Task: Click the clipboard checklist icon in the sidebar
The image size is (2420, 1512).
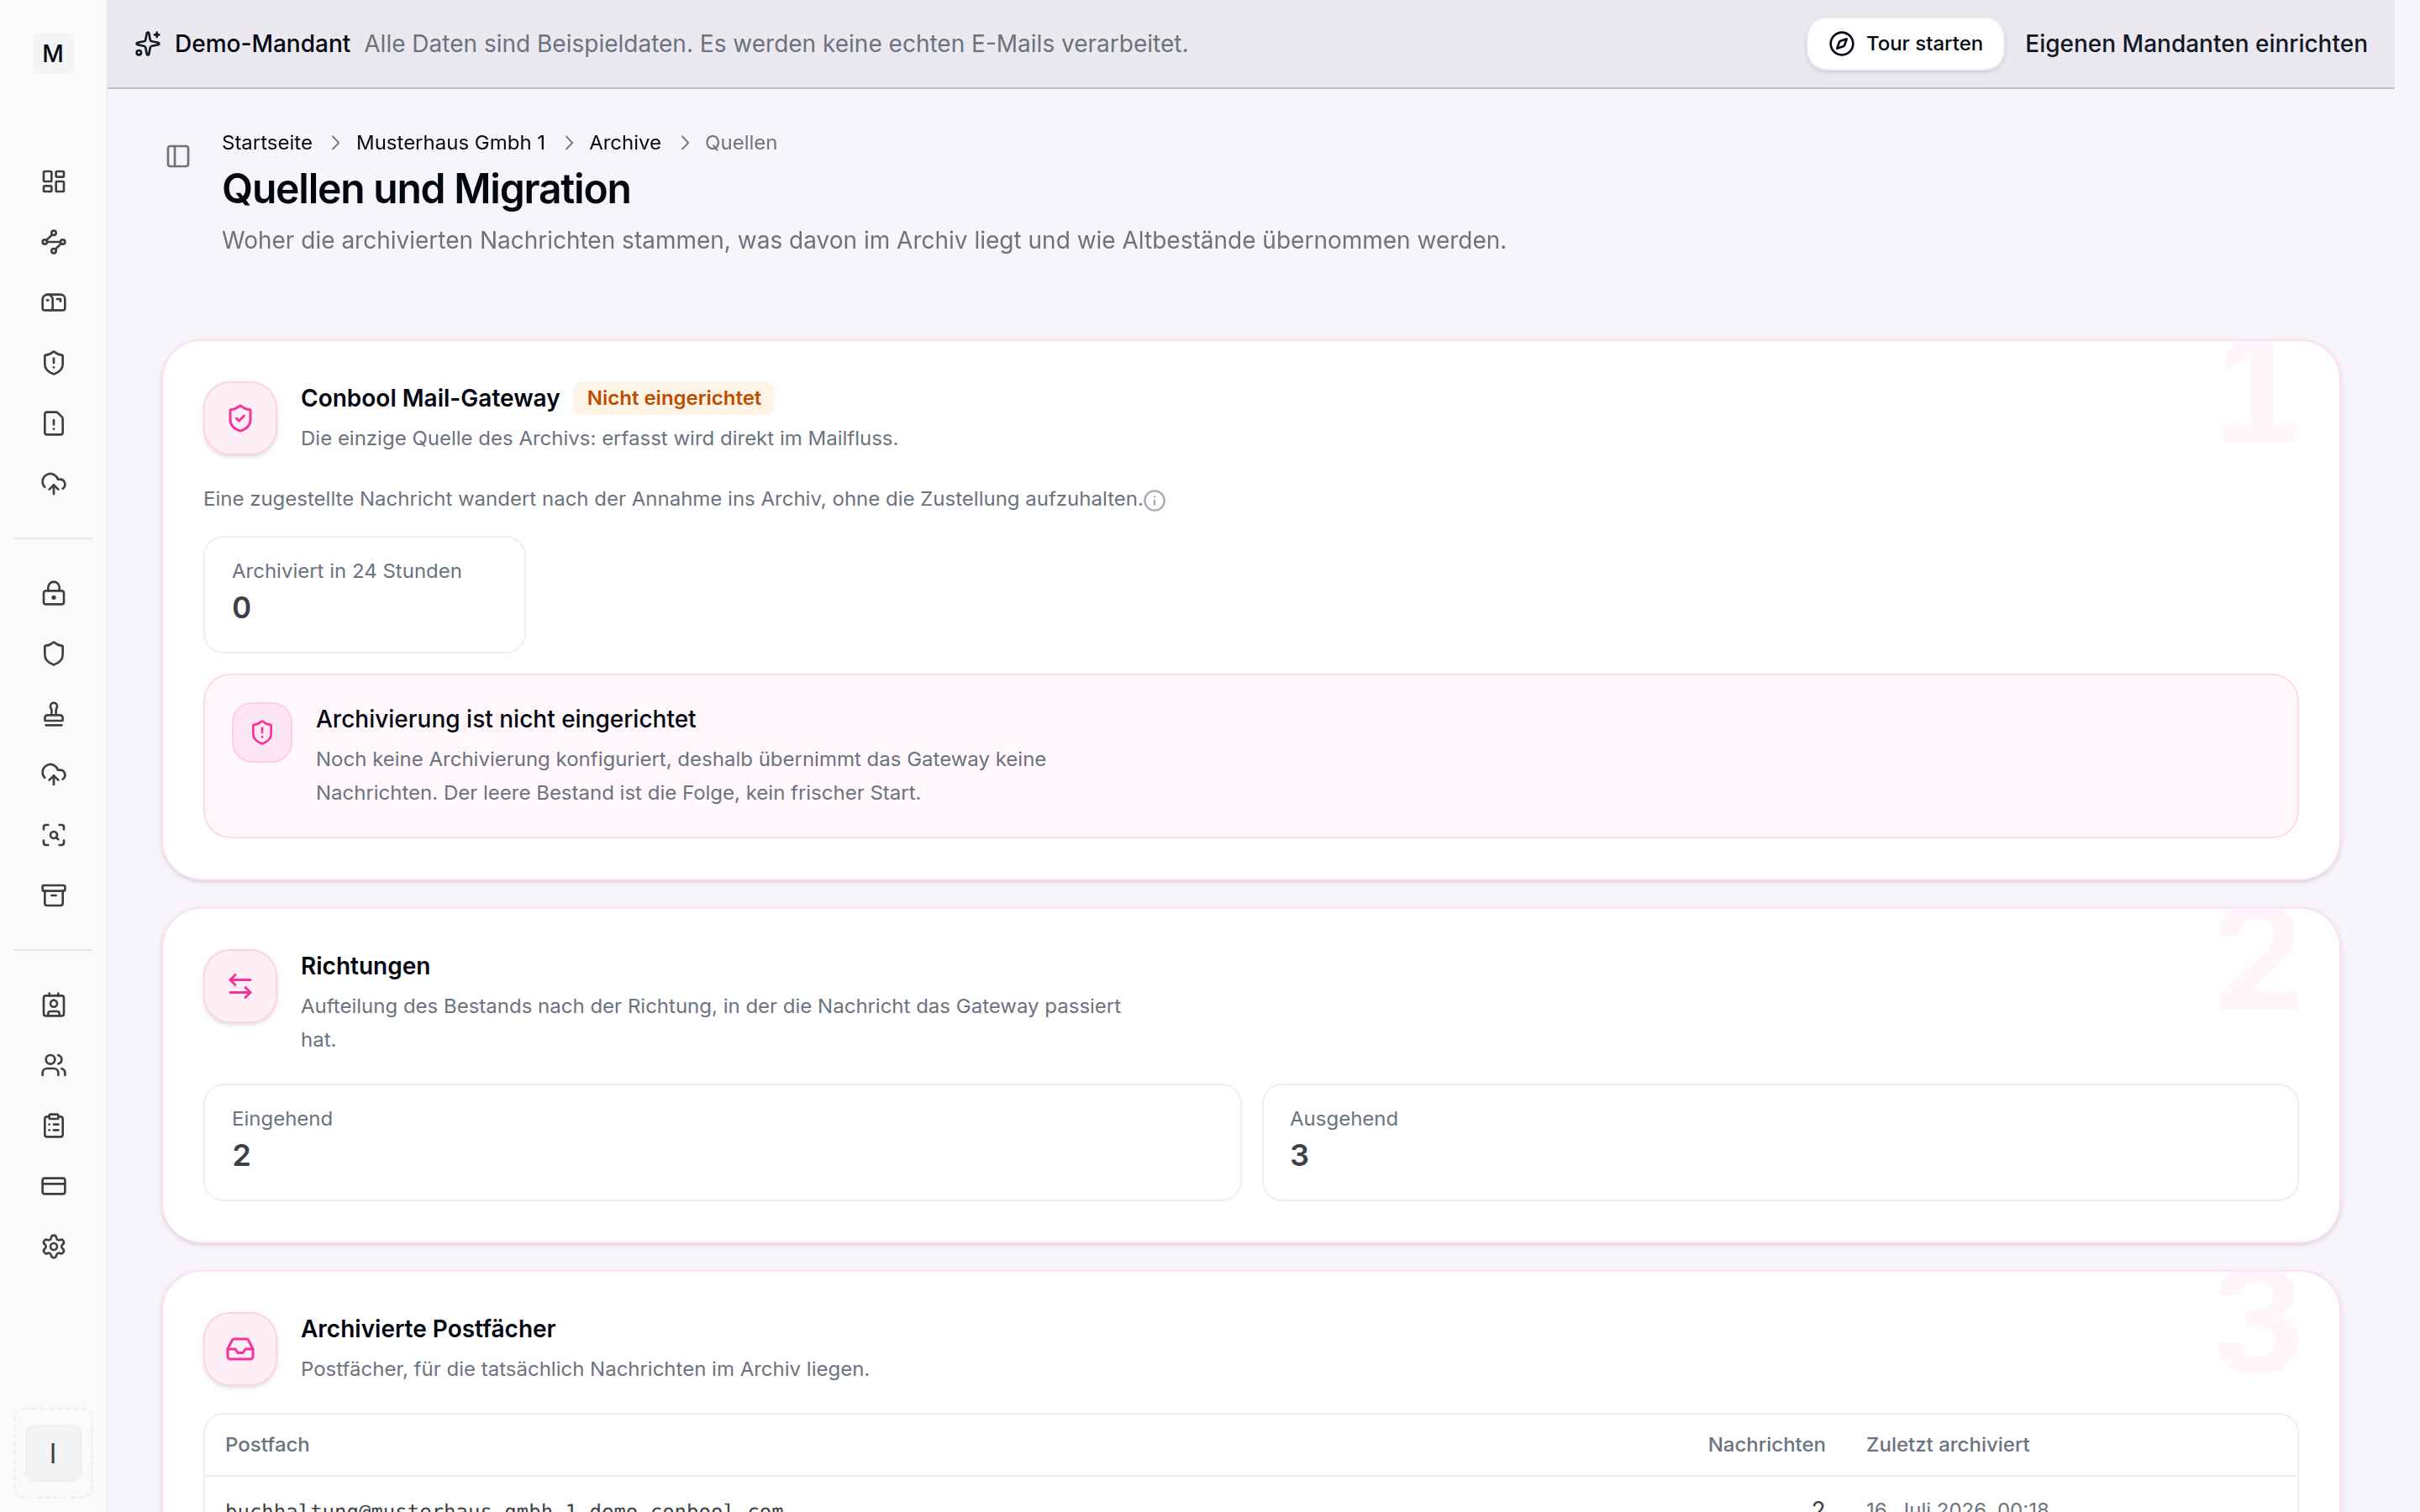Action: 53,1126
